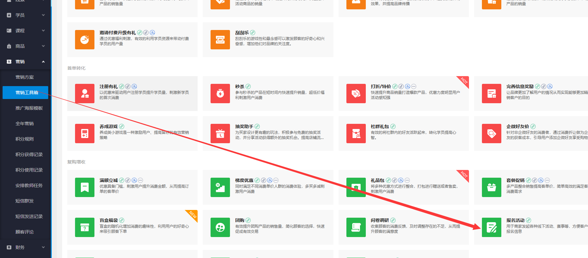The image size is (588, 258).
Task: Open the 问卷调研 green icon
Action: tap(356, 227)
